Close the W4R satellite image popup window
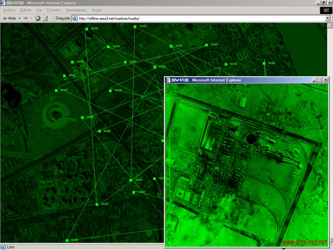The image size is (333, 250). click(325, 80)
